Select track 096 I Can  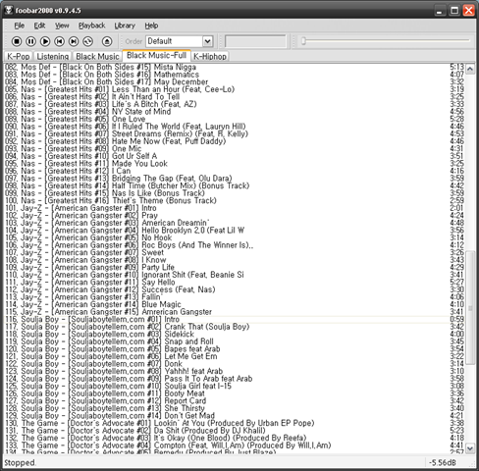[235, 171]
